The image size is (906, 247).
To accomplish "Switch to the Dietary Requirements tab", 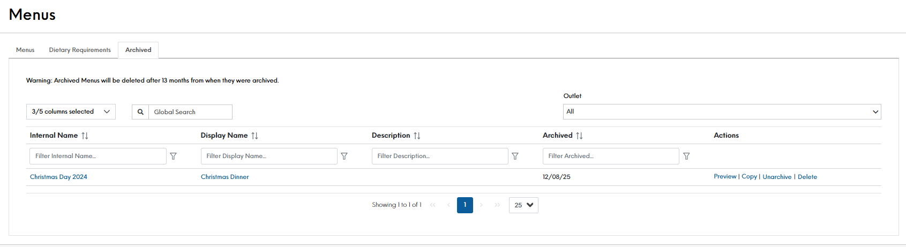I will [80, 50].
